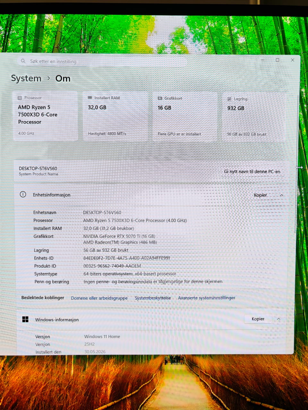Click the 'Penn og berøring' label
The height and width of the screenshot is (410, 308).
[52, 282]
